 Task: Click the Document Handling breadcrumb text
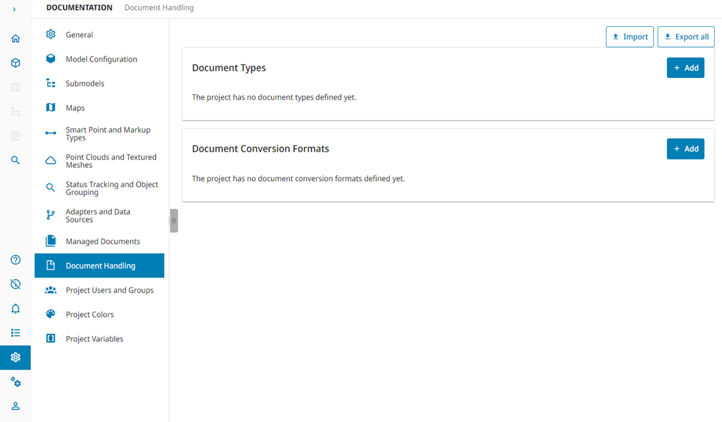pos(159,7)
